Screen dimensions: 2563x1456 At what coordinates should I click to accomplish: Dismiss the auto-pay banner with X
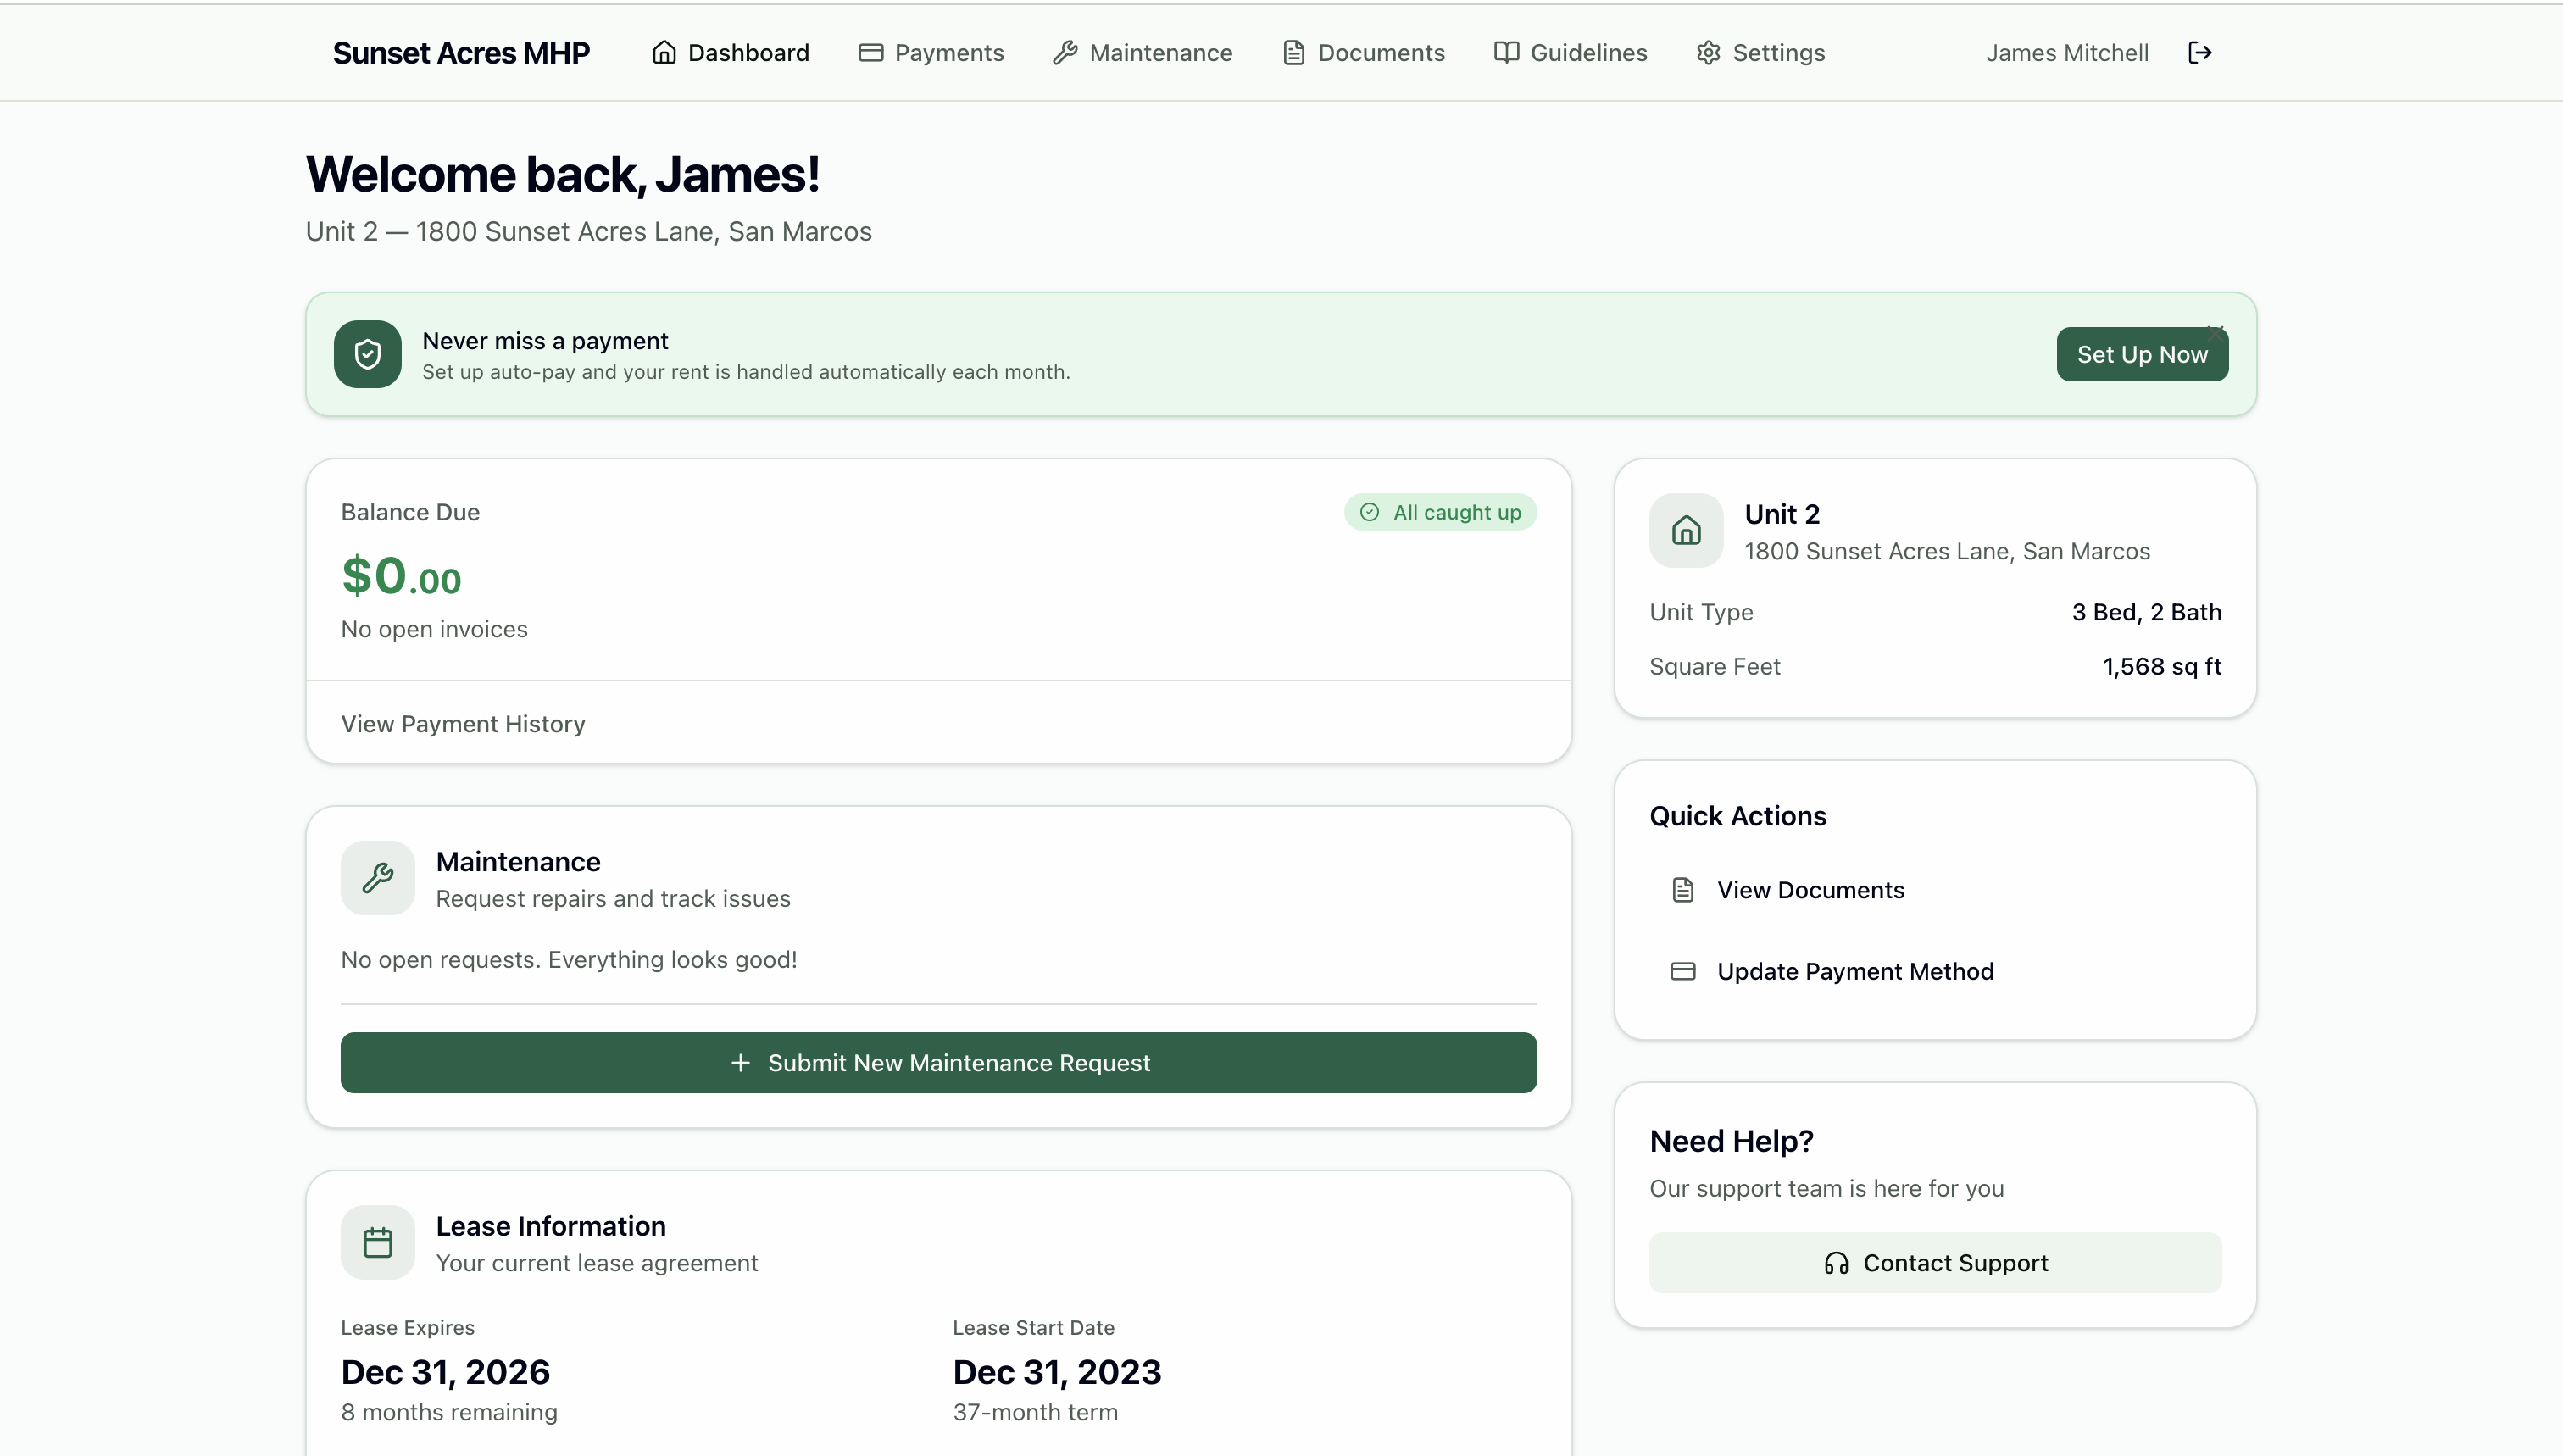(2215, 333)
